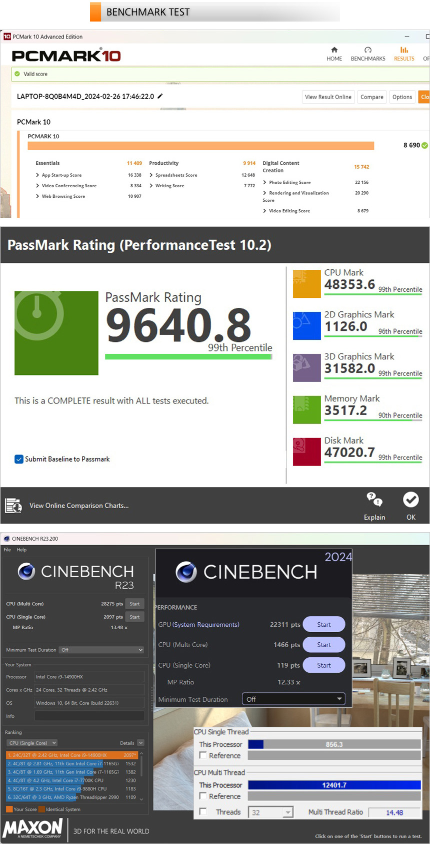This screenshot has width=430, height=846.
Task: Click the Options button
Action: point(402,97)
